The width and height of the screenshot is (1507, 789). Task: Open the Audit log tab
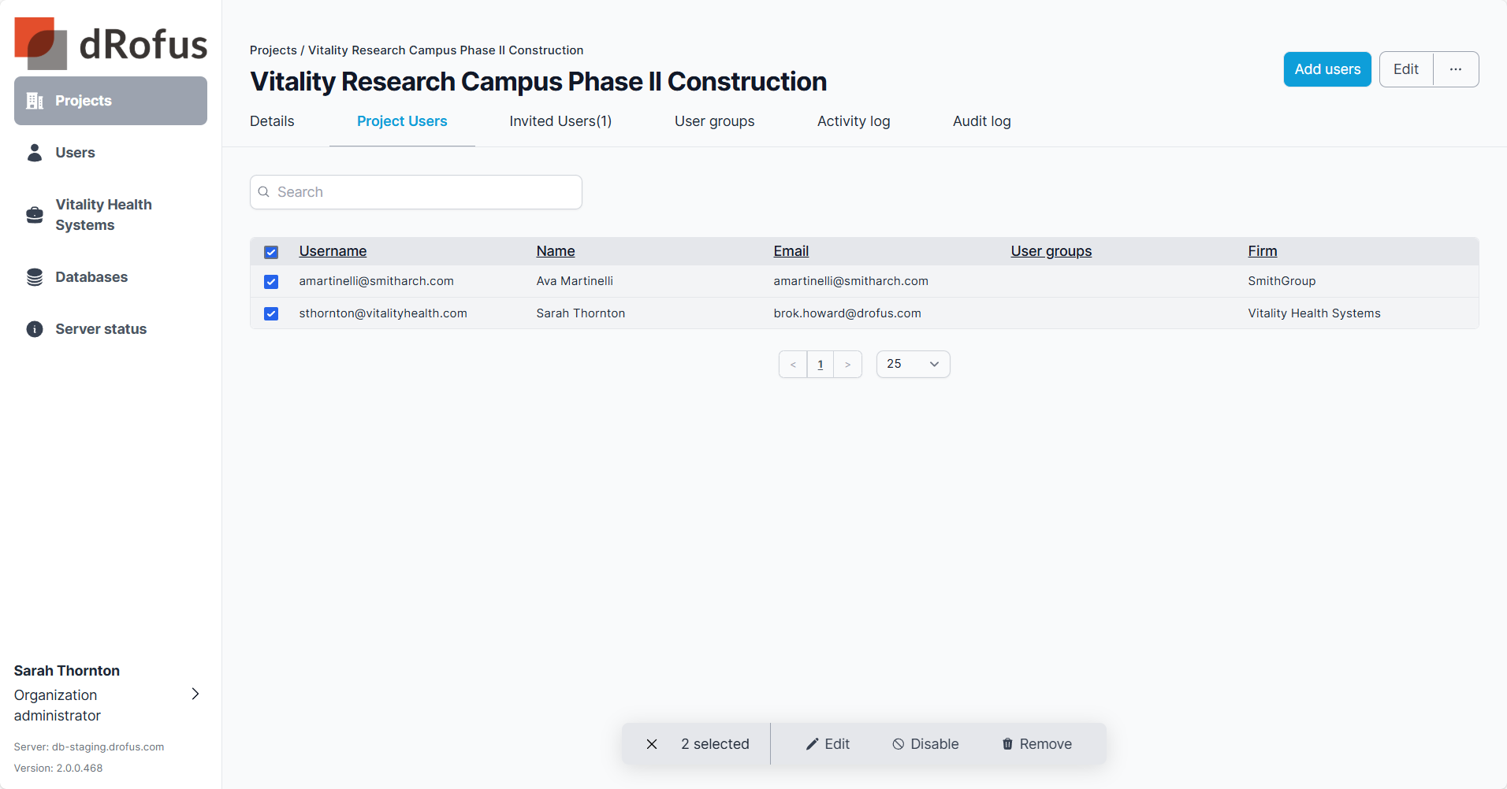[981, 121]
